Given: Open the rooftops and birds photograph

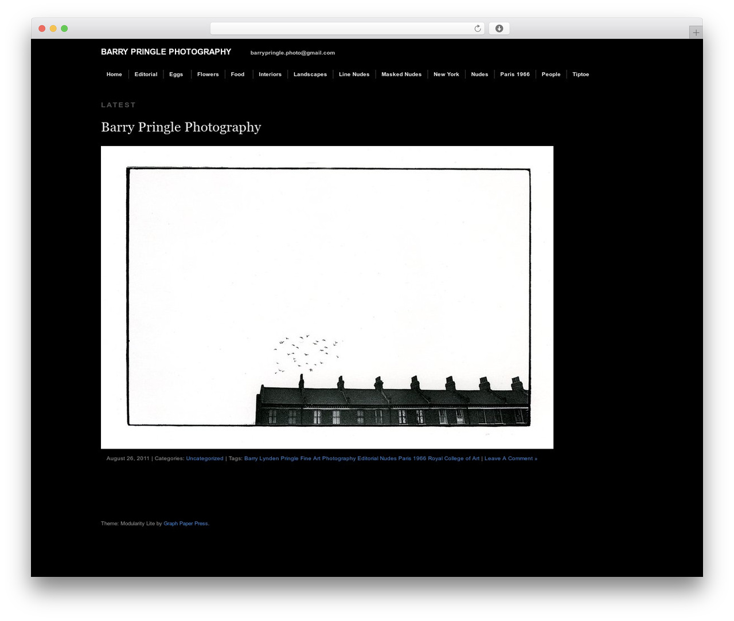Looking at the screenshot, I should pyautogui.click(x=327, y=297).
